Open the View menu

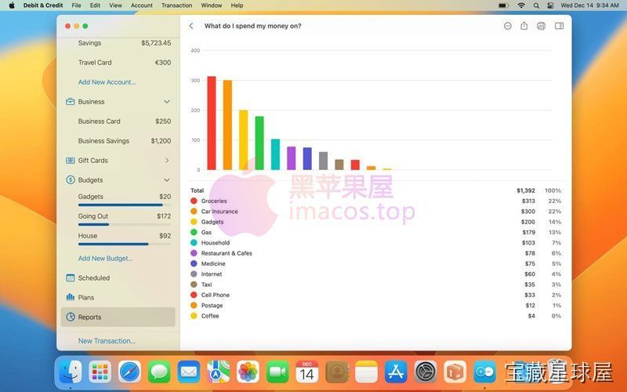pyautogui.click(x=115, y=5)
